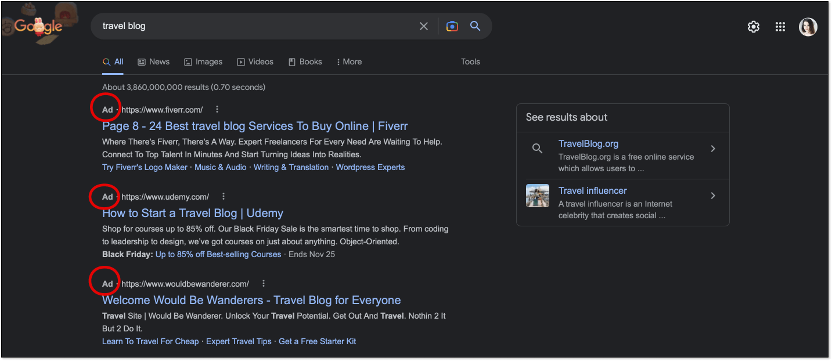Open options menu for Udemy ad
Image resolution: width=832 pixels, height=361 pixels.
[x=224, y=196]
